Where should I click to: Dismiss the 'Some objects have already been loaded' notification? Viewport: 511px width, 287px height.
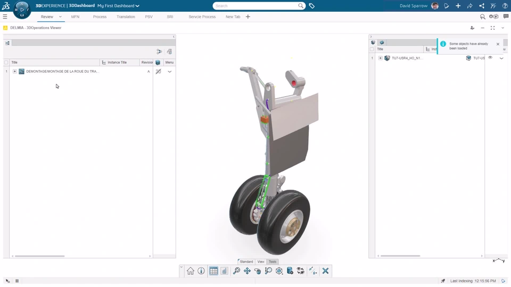point(498,44)
